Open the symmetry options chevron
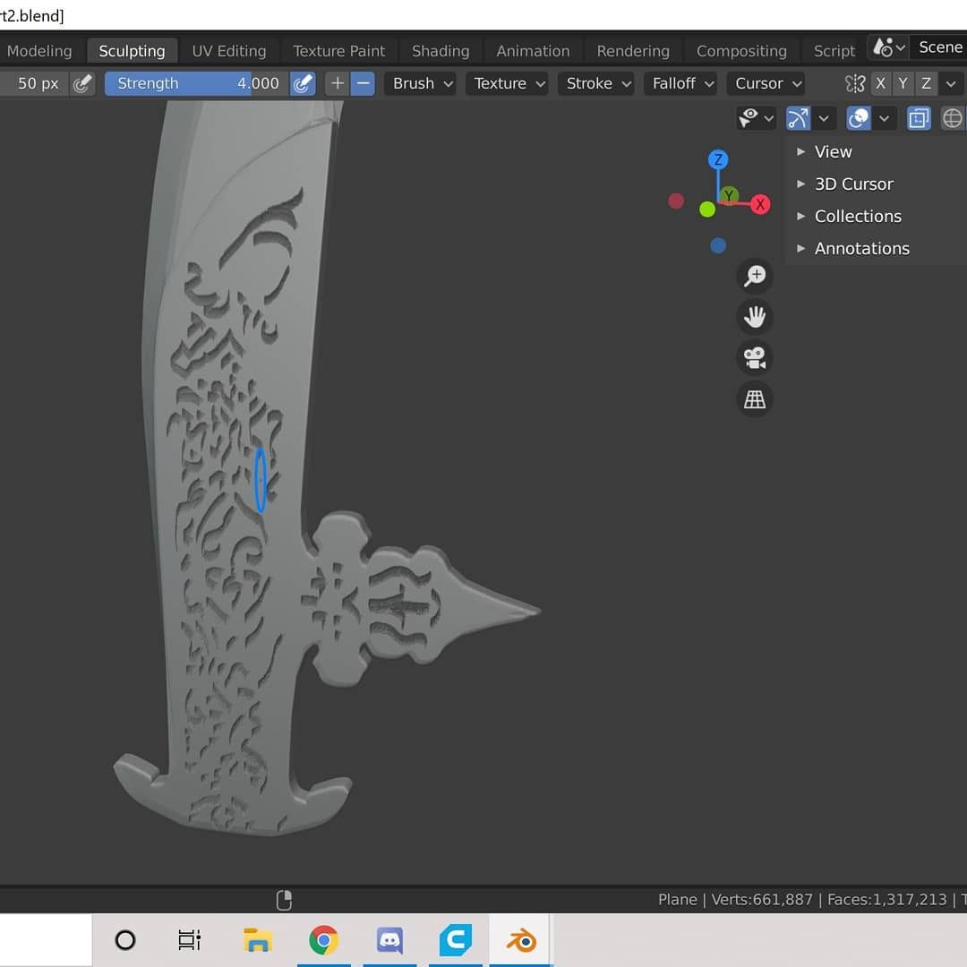967x967 pixels. [x=951, y=83]
